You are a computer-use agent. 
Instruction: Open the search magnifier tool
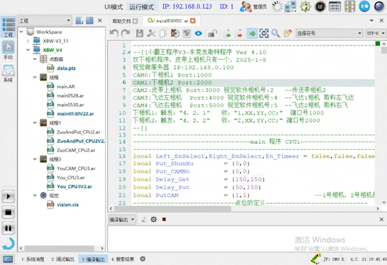pyautogui.click(x=275, y=33)
